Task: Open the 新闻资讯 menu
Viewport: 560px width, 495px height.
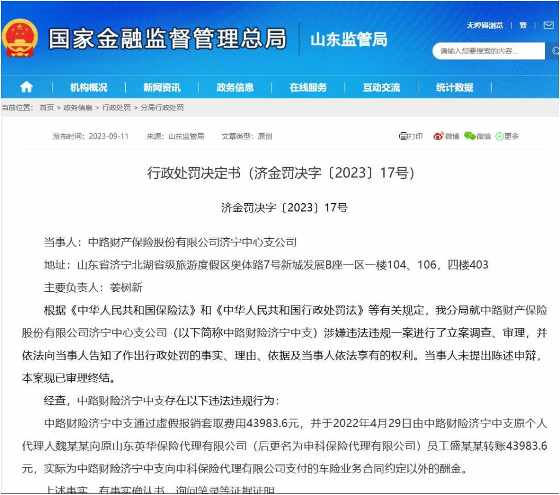Action: click(x=162, y=87)
